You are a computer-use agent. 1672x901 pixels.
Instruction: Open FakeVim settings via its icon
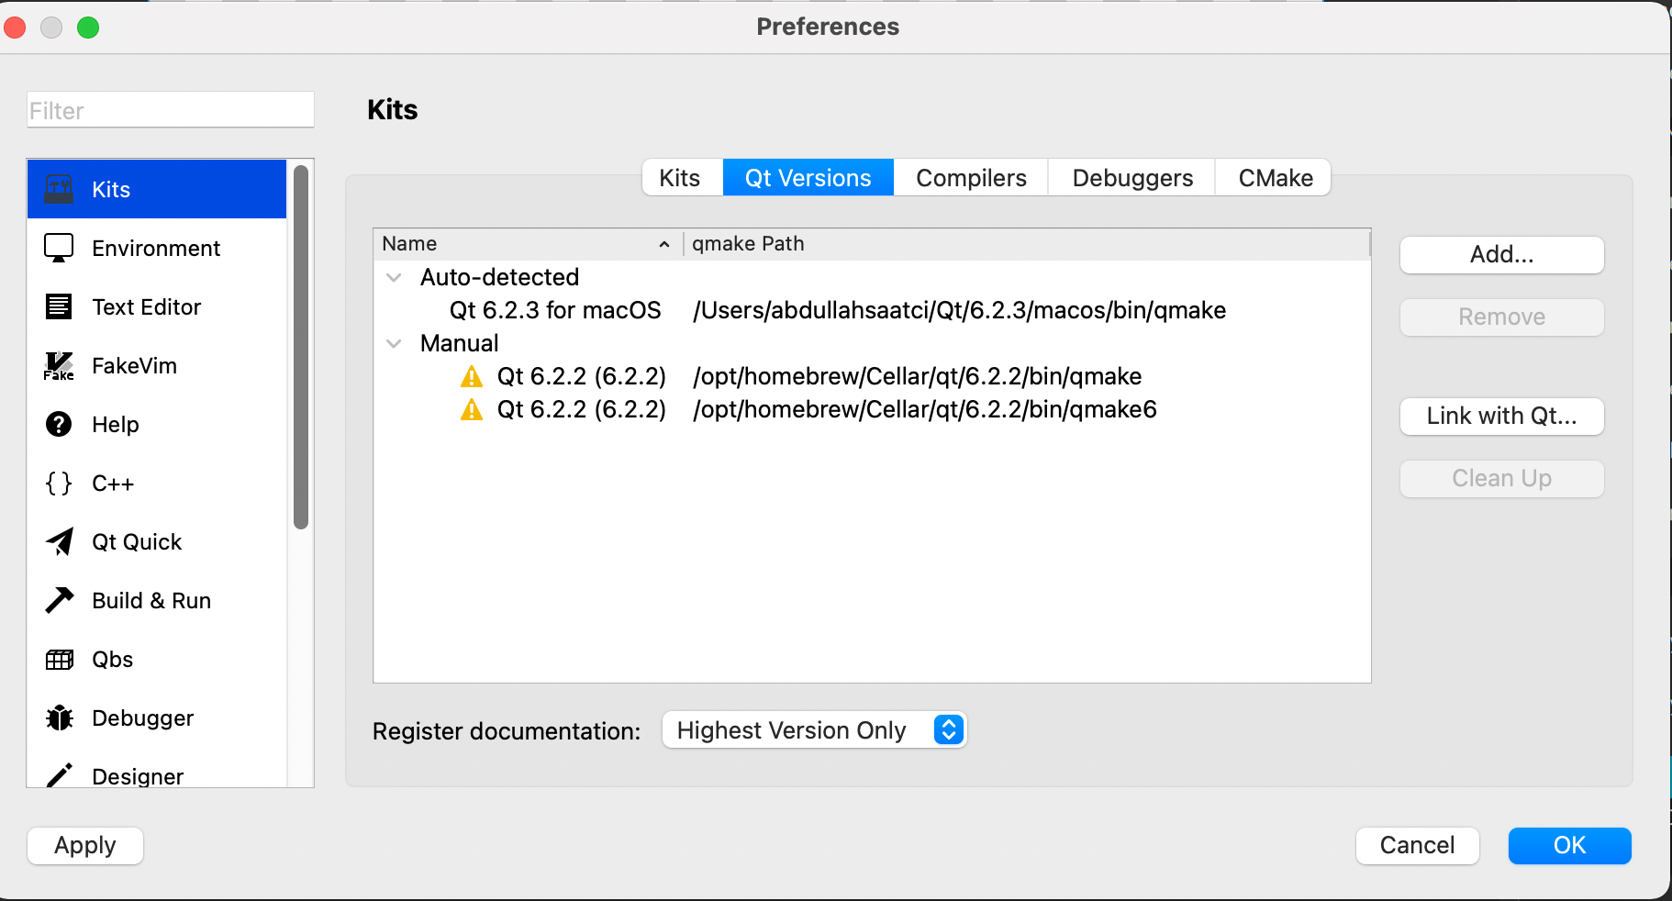[59, 365]
